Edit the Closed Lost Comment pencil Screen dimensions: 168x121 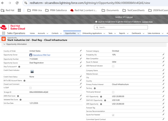[x=81, y=84]
